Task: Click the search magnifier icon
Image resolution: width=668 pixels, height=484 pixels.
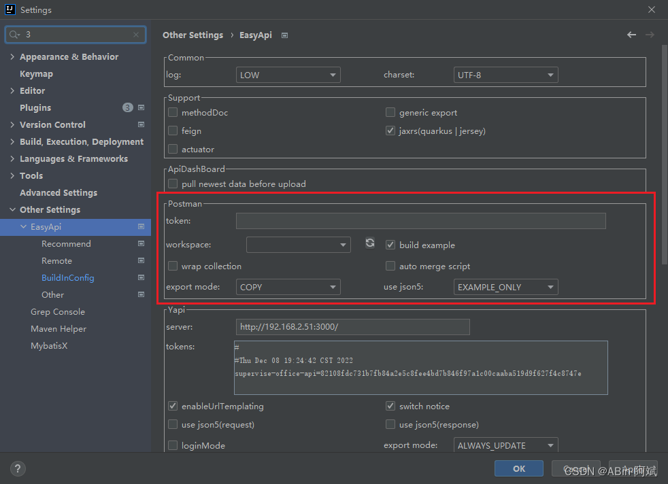Action: click(14, 35)
